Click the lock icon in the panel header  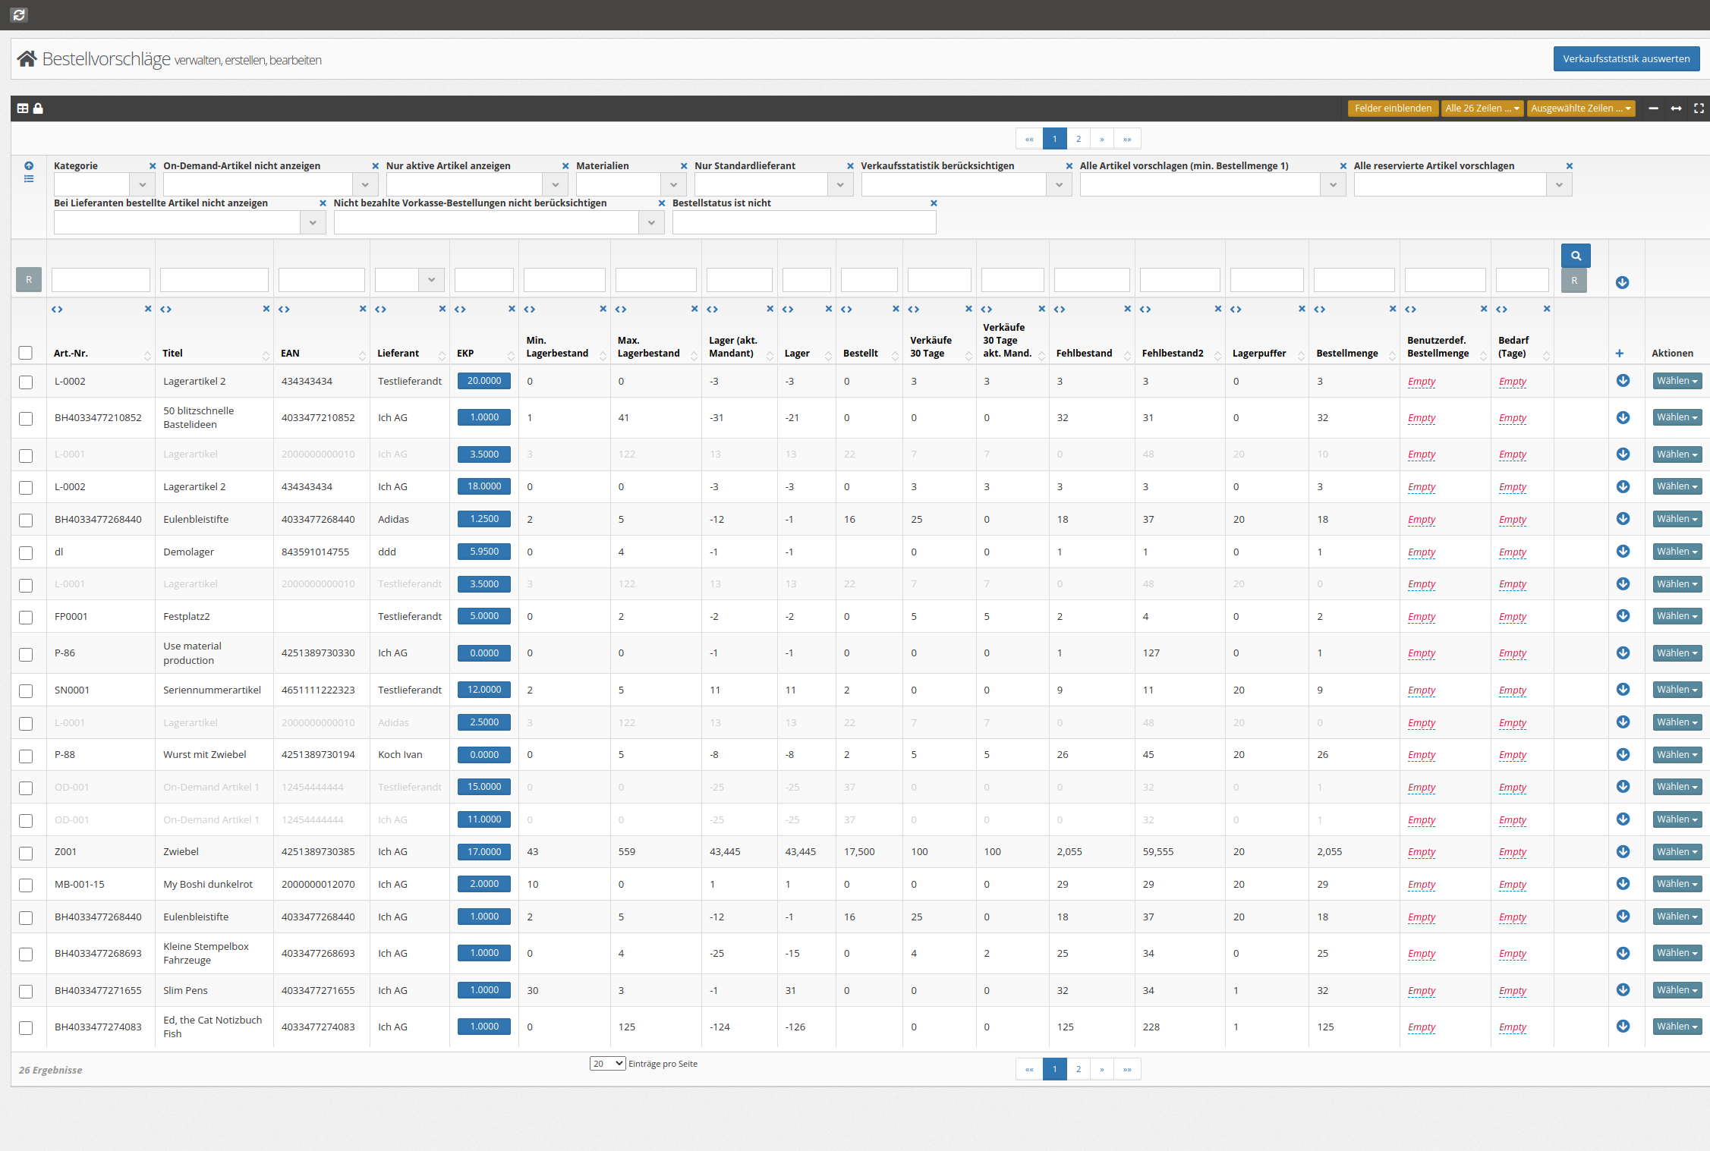tap(38, 108)
